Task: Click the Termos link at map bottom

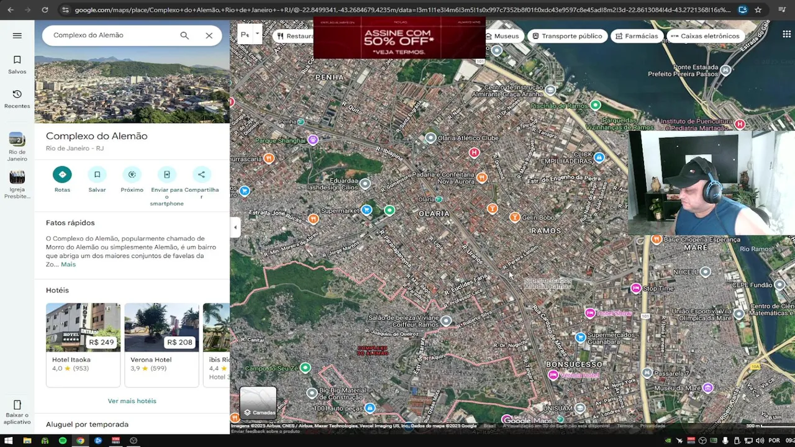Action: coord(625,426)
